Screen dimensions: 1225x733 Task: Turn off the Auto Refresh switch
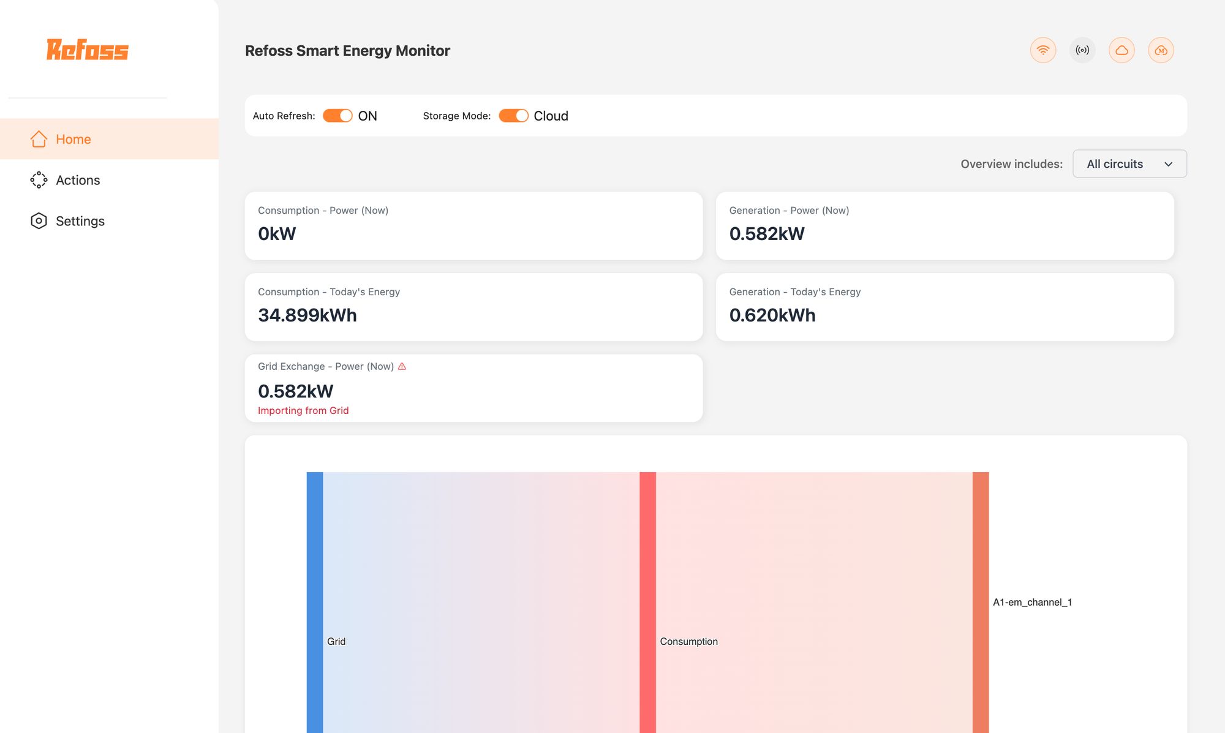[x=337, y=116]
